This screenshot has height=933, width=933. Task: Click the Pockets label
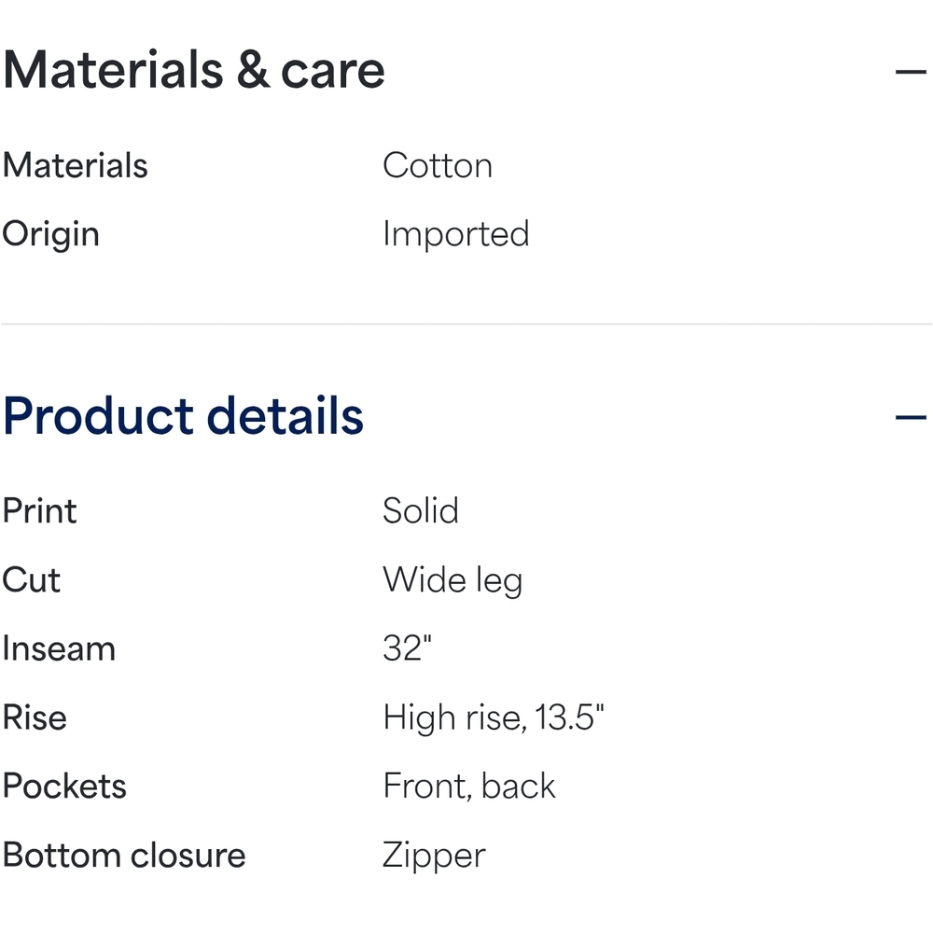pos(64,787)
